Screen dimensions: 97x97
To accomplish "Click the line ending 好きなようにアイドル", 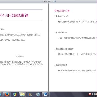I will pyautogui.click(x=21, y=64).
